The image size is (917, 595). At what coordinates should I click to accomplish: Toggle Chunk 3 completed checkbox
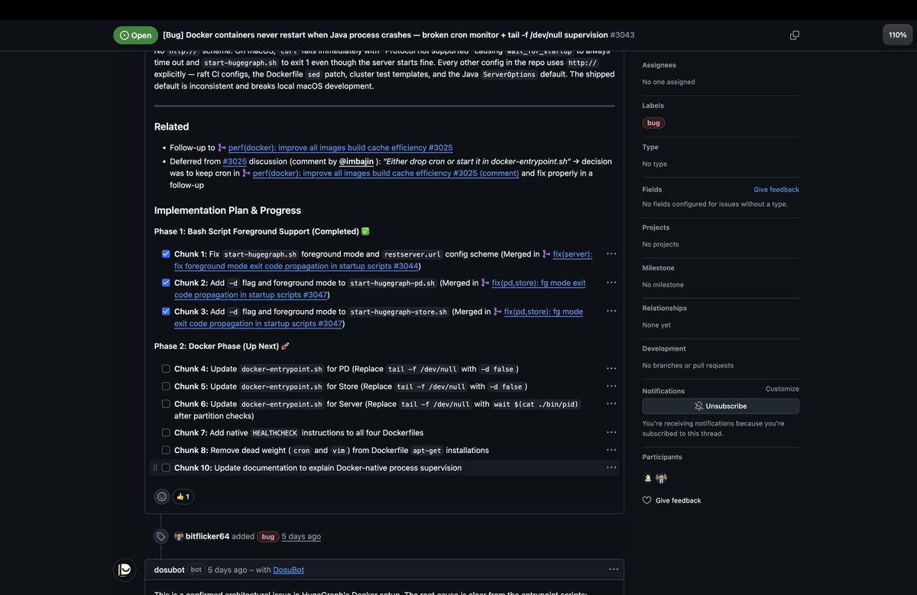tap(166, 312)
